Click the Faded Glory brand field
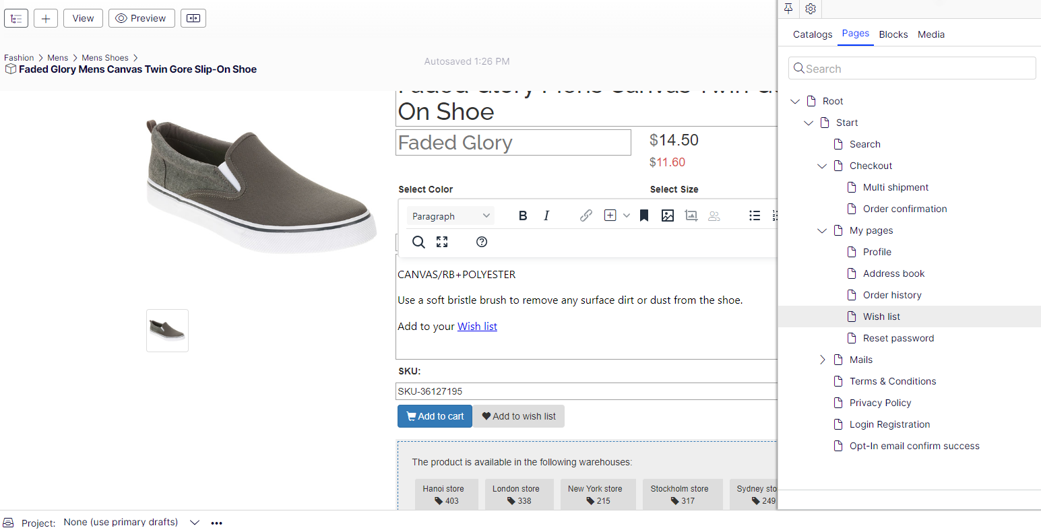The width and height of the screenshot is (1041, 530). 513,143
